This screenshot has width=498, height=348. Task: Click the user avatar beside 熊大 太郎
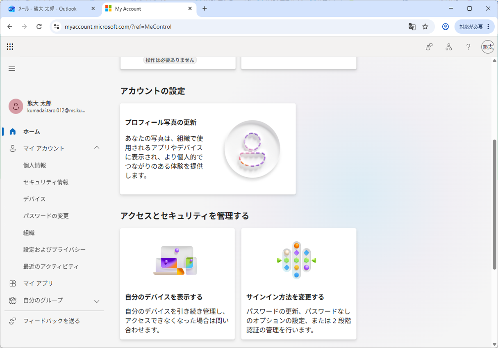click(x=16, y=106)
